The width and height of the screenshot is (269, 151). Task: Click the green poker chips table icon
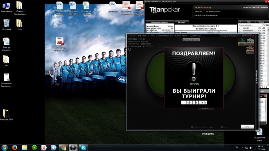point(242,42)
